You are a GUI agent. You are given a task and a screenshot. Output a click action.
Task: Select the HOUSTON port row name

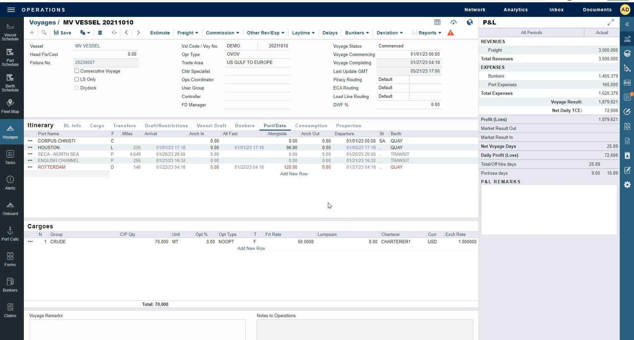click(x=49, y=147)
